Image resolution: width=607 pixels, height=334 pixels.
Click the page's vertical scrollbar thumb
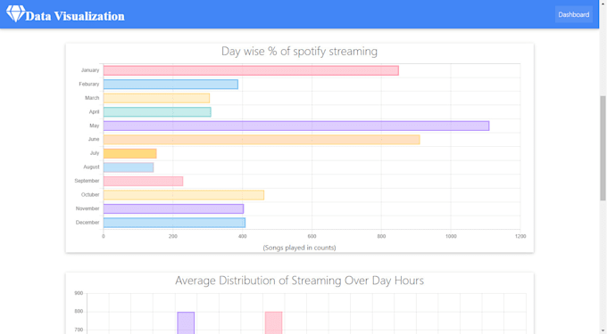[603, 148]
